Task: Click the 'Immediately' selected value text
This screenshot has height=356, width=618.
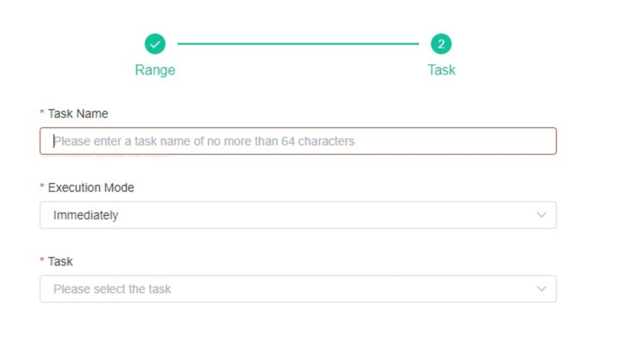Action: tap(85, 215)
